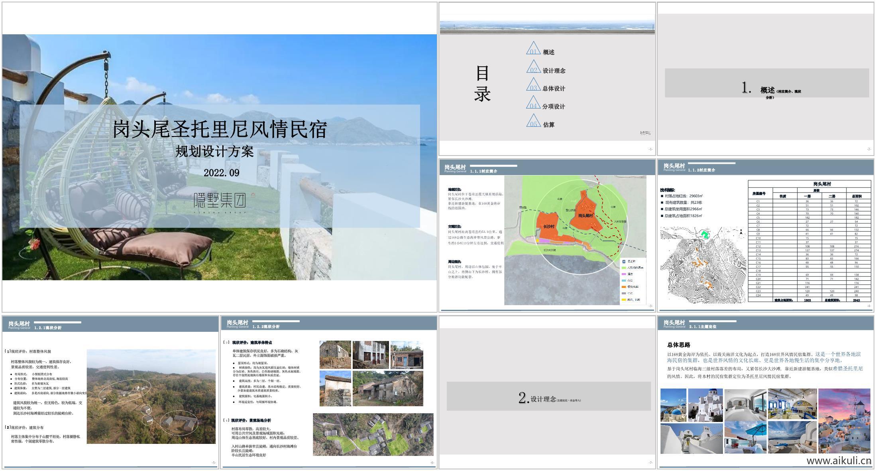Toggle the cyan 办公 legend layer
The image size is (876, 471).
[x=624, y=280]
